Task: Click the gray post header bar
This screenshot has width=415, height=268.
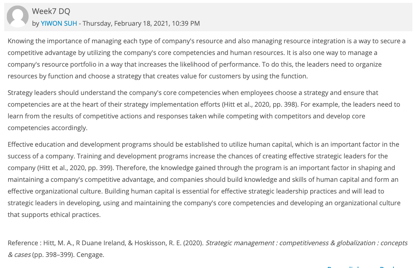Action: 208,17
